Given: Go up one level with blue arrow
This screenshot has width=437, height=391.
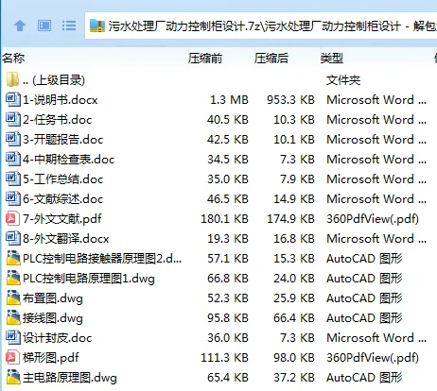Looking at the screenshot, I should click(x=20, y=25).
